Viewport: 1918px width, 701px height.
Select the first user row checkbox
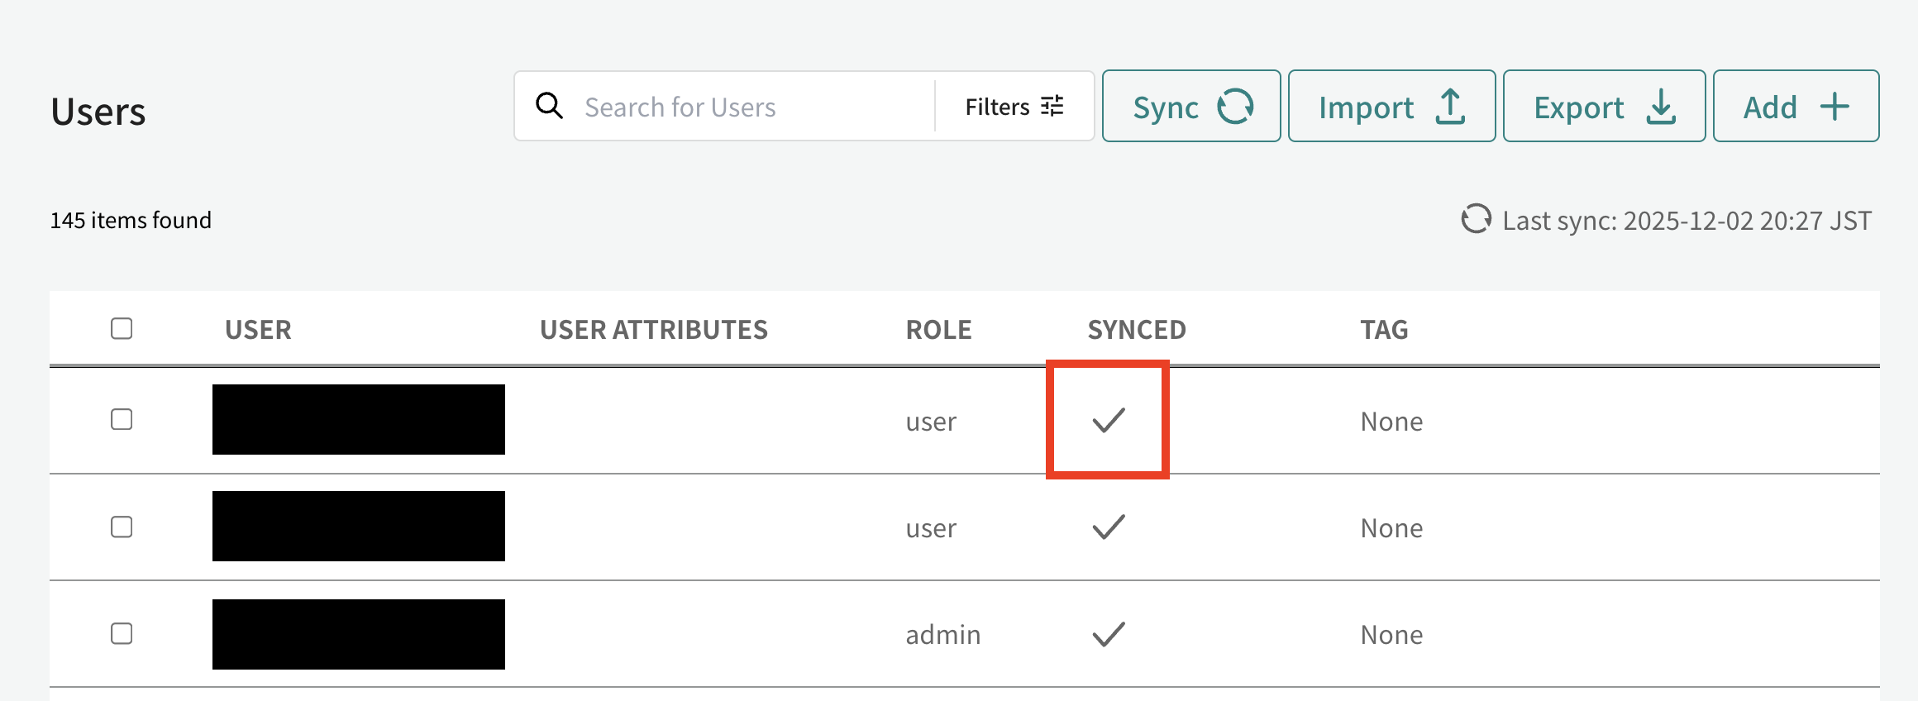[x=122, y=419]
